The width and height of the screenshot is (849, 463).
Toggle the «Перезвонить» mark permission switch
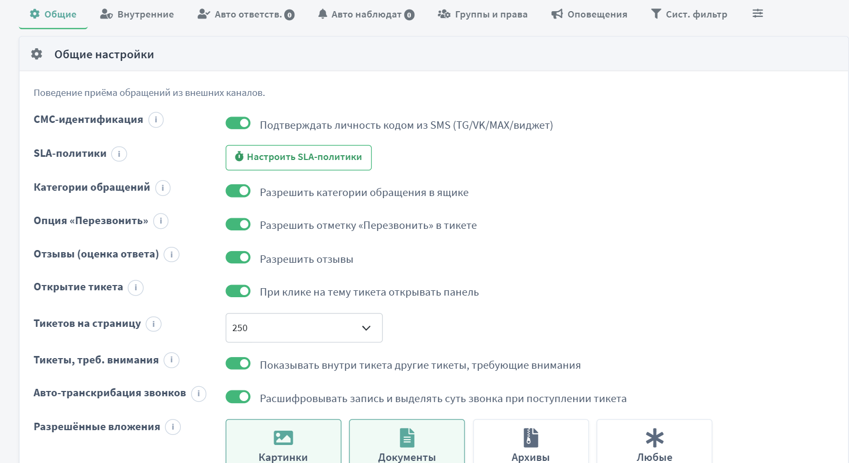pyautogui.click(x=238, y=224)
